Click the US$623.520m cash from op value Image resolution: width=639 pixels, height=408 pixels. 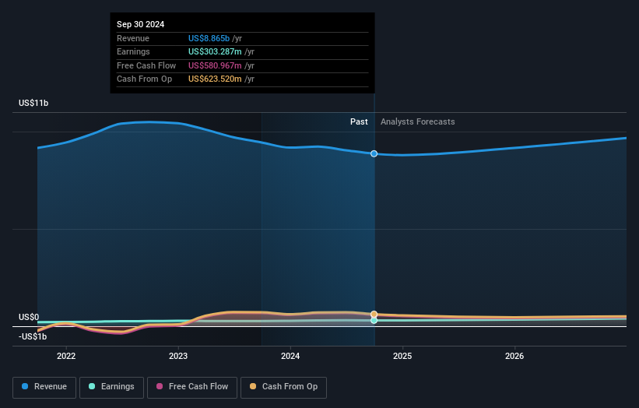point(215,79)
